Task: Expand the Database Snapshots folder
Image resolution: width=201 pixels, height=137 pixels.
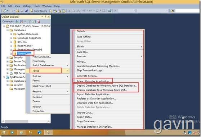Action: [11, 38]
